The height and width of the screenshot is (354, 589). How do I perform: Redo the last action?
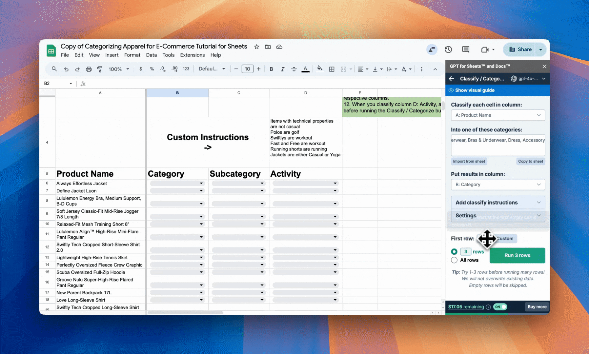tap(77, 69)
